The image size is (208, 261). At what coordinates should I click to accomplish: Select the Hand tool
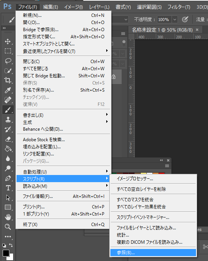tap(8, 217)
